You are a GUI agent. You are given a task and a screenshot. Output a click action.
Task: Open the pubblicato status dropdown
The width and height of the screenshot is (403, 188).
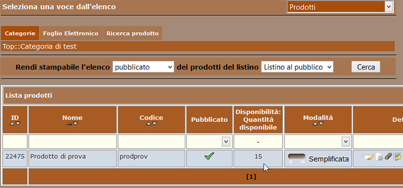pos(143,67)
